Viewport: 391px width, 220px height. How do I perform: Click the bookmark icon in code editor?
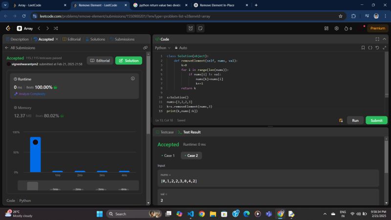363,47
